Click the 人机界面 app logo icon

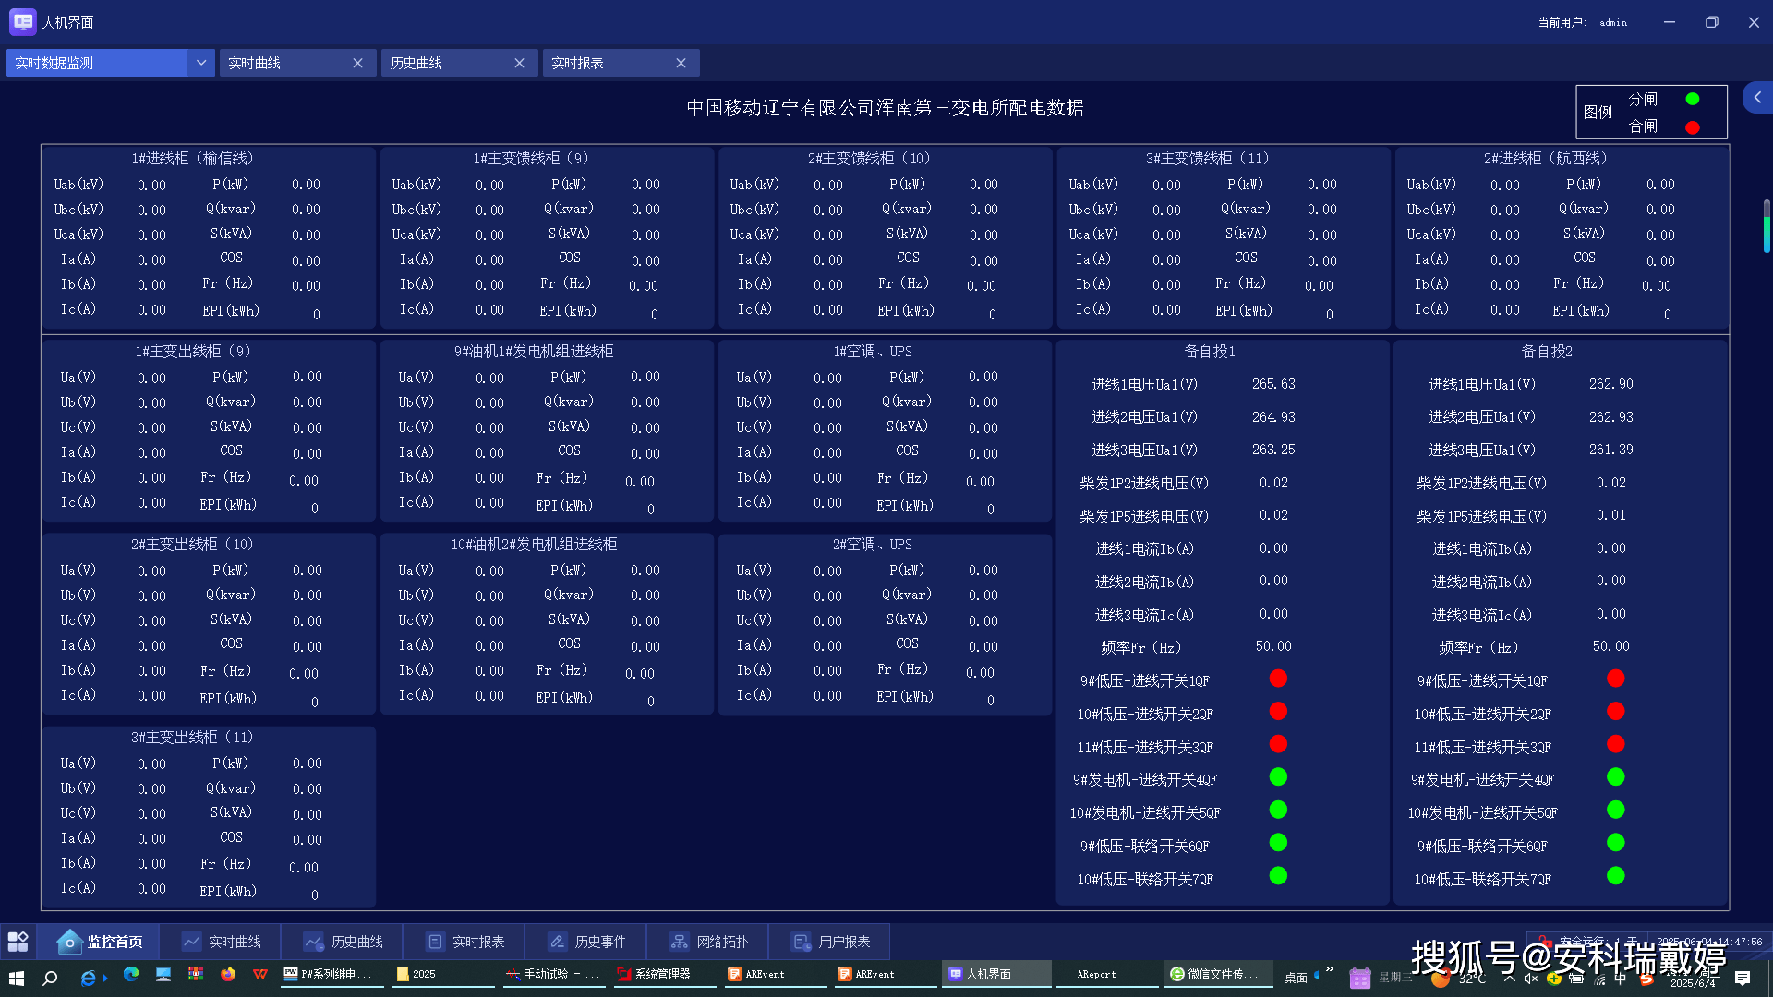pos(22,22)
